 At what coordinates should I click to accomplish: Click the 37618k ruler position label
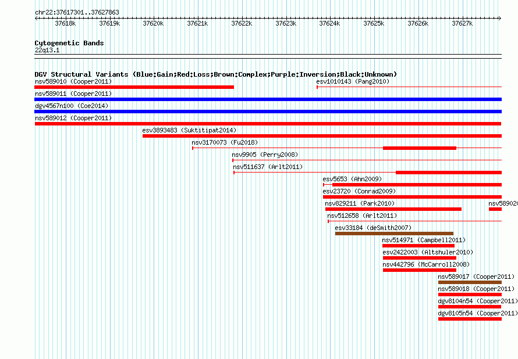click(x=65, y=24)
